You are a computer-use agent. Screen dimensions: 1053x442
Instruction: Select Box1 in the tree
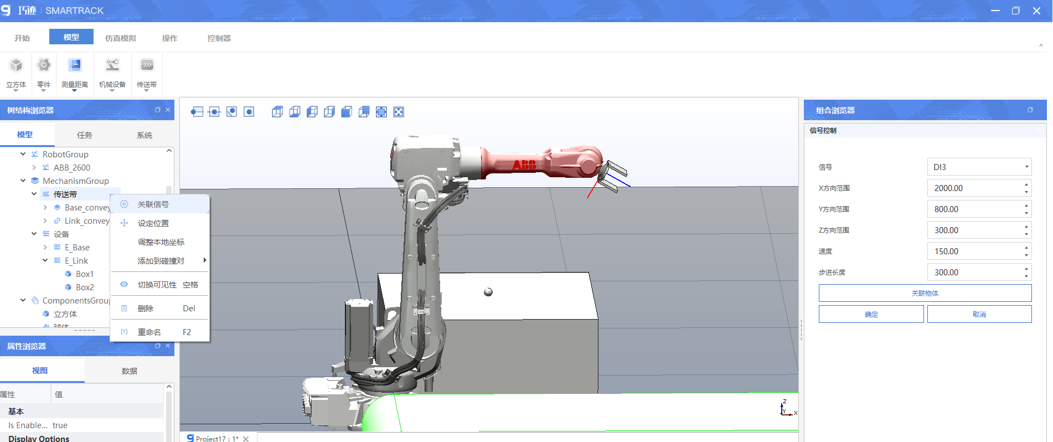click(85, 274)
